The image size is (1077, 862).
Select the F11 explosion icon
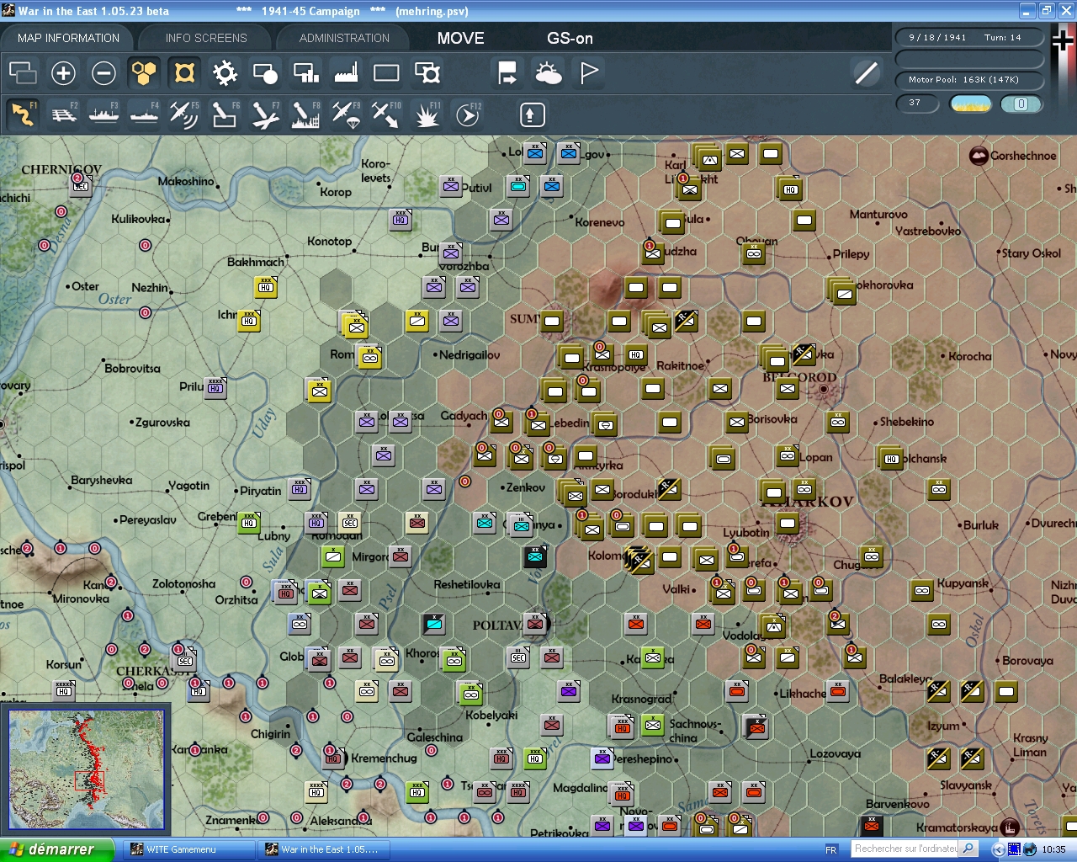[427, 114]
